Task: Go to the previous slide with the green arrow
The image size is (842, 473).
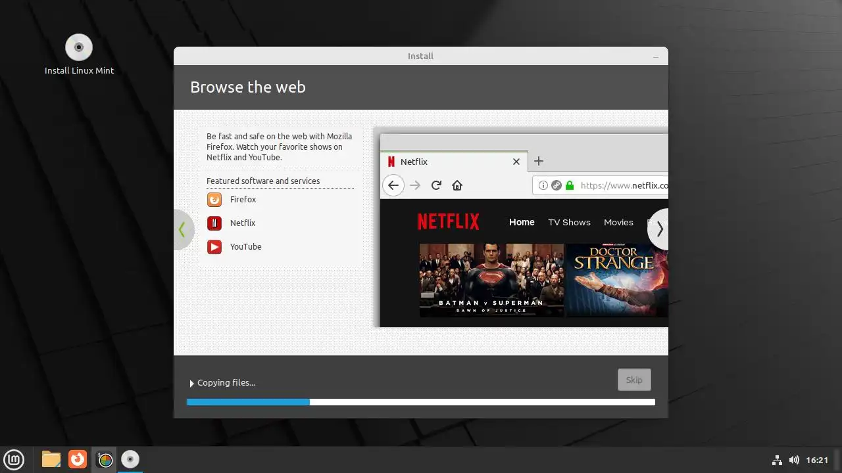Action: 184,229
